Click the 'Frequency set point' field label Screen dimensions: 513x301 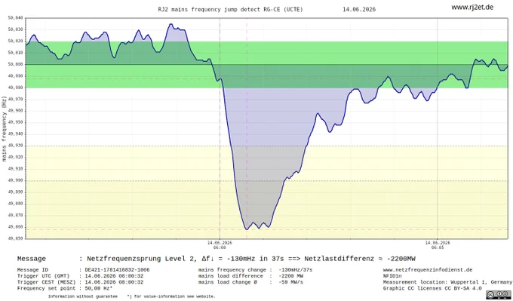pos(47,289)
